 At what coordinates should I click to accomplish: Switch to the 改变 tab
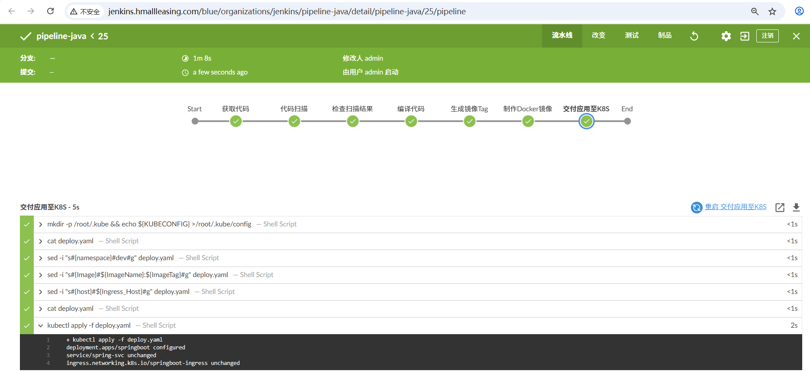pyautogui.click(x=598, y=35)
